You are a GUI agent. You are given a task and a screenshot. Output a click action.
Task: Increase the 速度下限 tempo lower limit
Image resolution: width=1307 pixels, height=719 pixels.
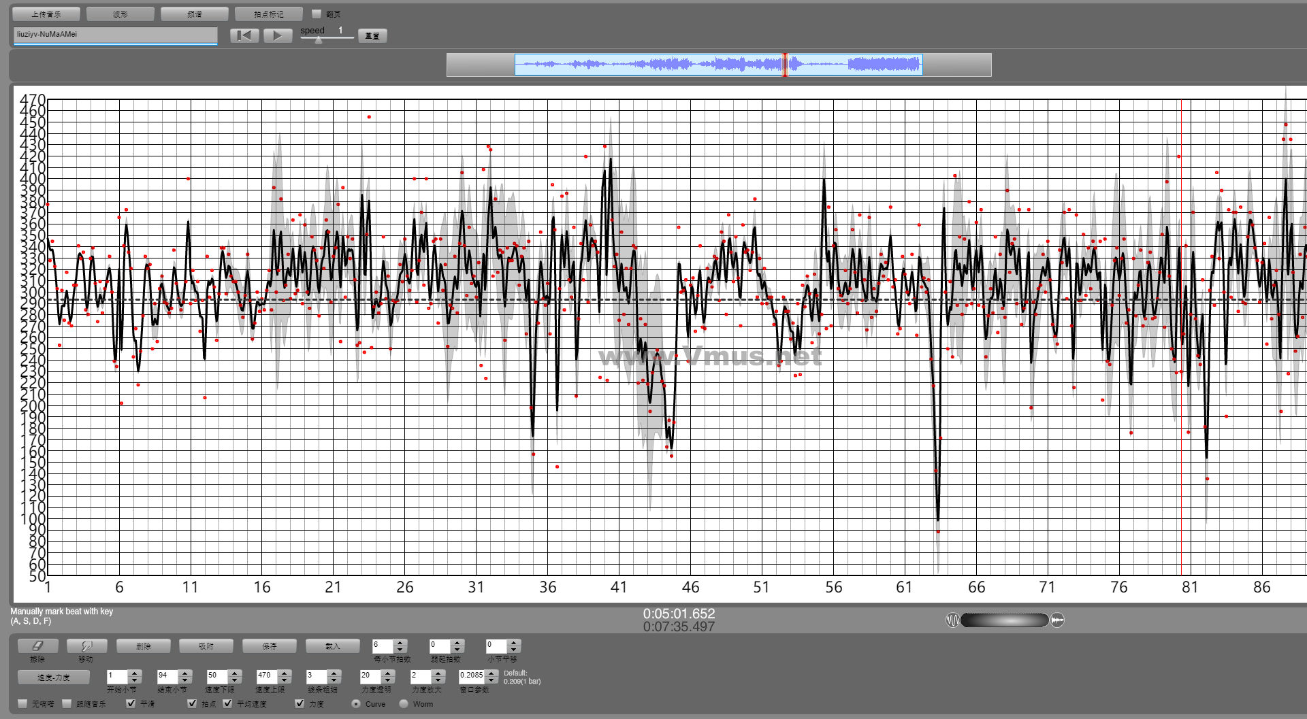pyautogui.click(x=236, y=673)
